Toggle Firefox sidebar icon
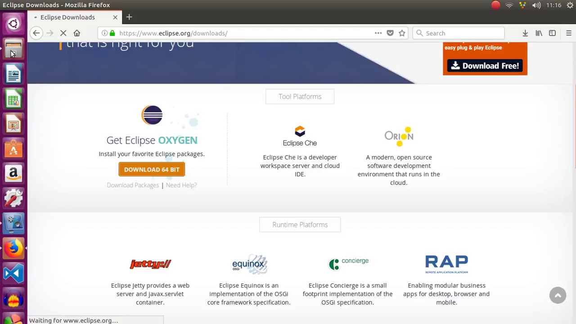 point(552,33)
